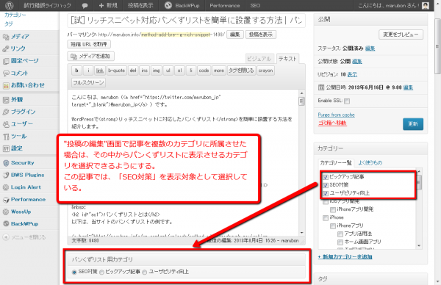
Task: Click the code quicktag button
Action: [x=204, y=71]
